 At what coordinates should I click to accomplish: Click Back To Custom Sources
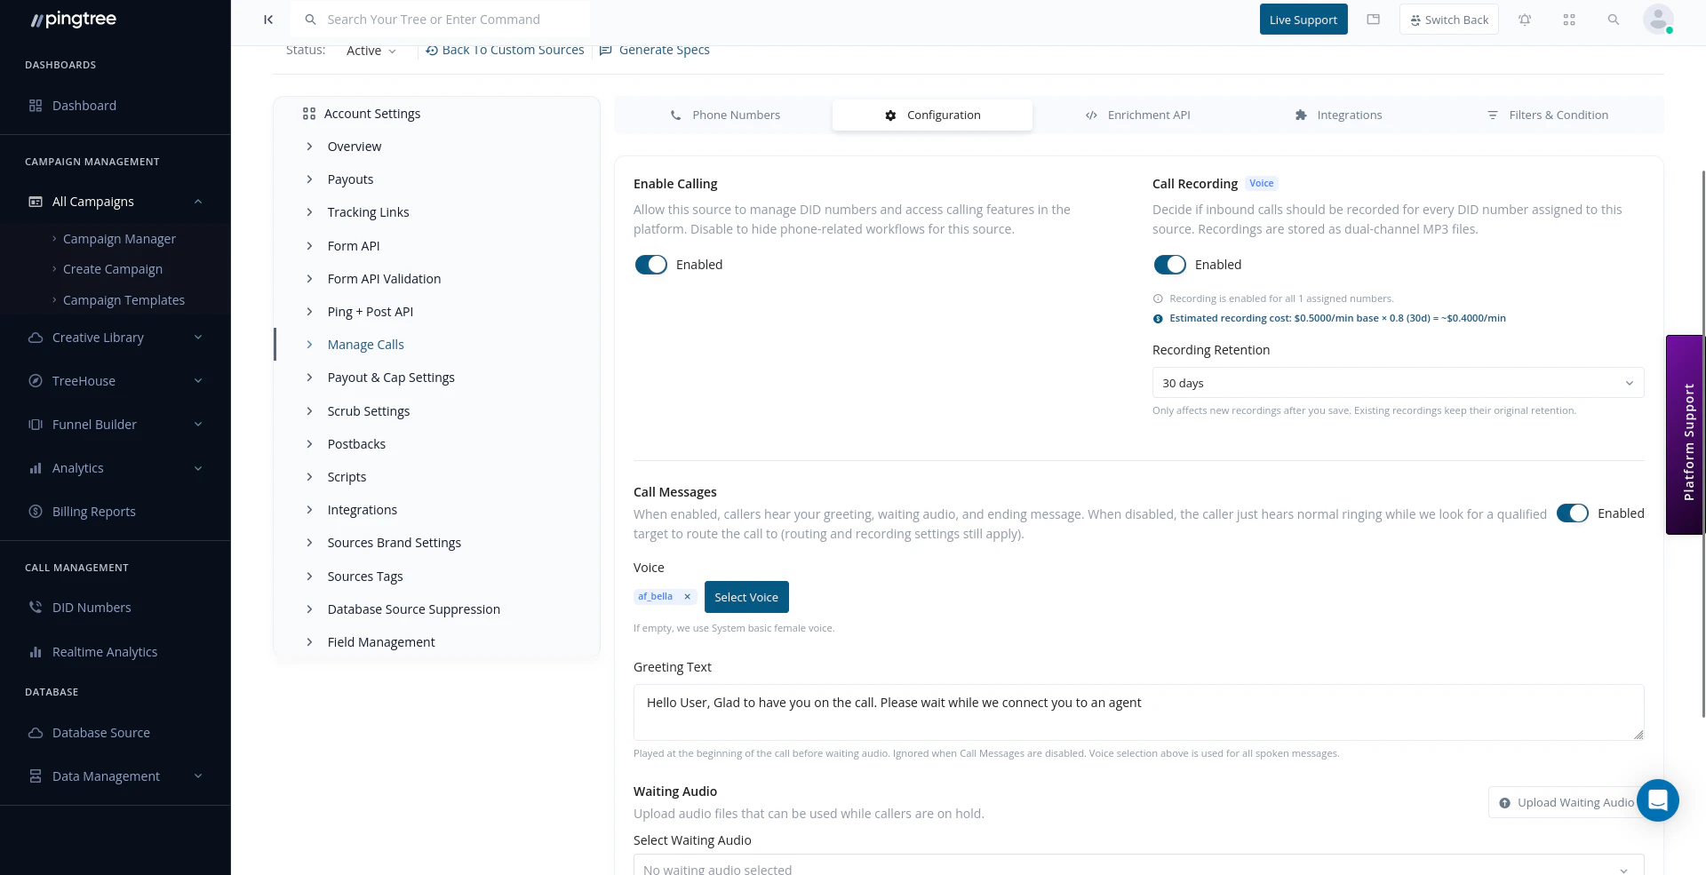click(505, 50)
